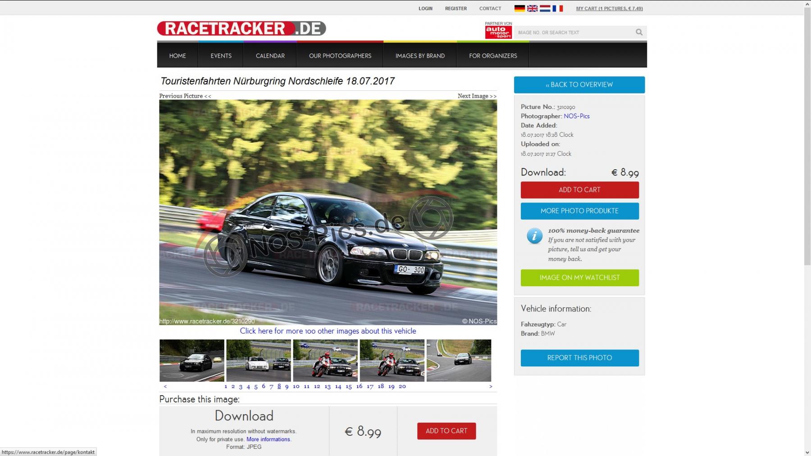Click the search magnifier icon
Viewport: 811px width, 456px height.
pyautogui.click(x=639, y=32)
